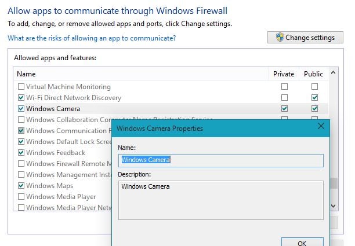
Task: Check the Virtual Machine Monitoring checkbox
Action: [21, 87]
